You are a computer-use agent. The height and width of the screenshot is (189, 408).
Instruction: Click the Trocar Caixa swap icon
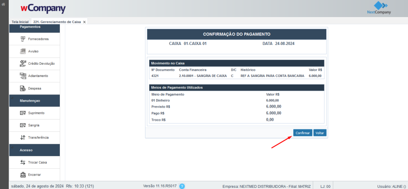tap(23, 162)
